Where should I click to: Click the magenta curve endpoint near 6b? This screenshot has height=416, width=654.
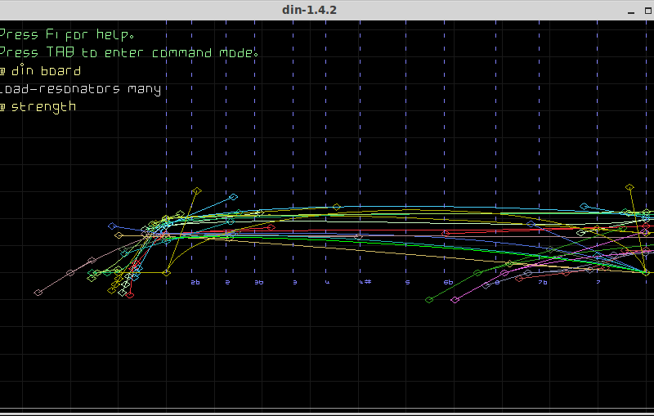tap(455, 300)
